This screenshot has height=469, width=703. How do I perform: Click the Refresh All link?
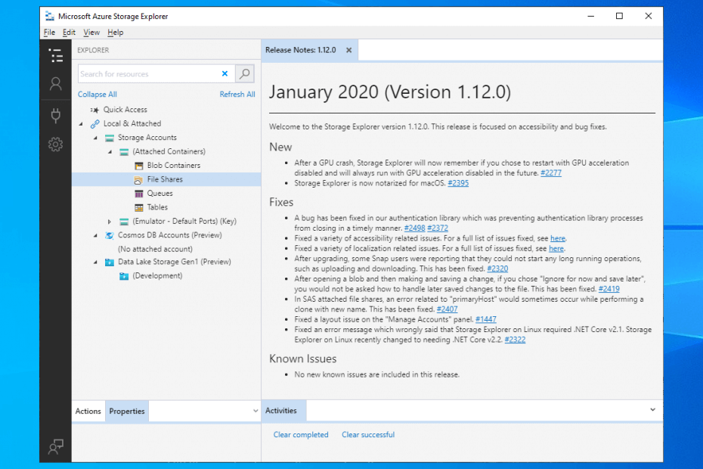click(x=237, y=94)
